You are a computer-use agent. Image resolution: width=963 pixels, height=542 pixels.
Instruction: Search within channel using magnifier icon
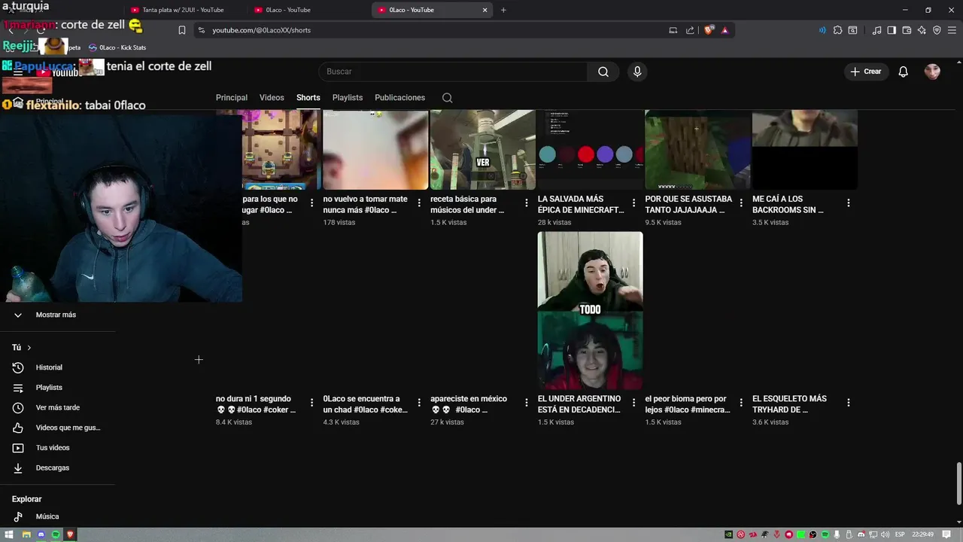(447, 98)
